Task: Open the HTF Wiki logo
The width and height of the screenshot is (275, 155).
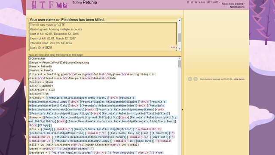Action: [49, 5]
